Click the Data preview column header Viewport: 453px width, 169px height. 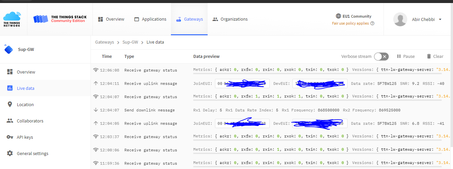click(206, 56)
